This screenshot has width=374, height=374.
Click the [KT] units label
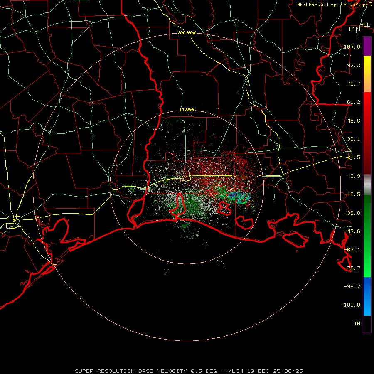(x=355, y=29)
